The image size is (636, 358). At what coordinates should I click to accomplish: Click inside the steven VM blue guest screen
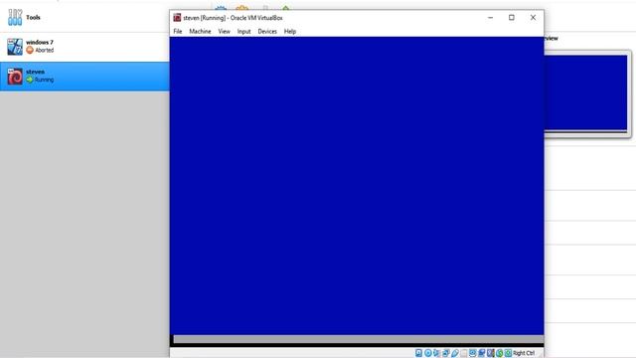pos(357,186)
